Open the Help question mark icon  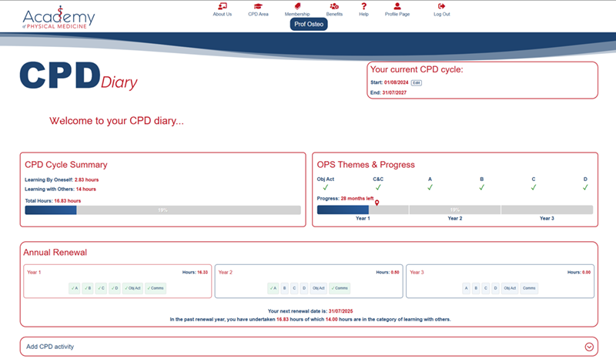(x=363, y=6)
